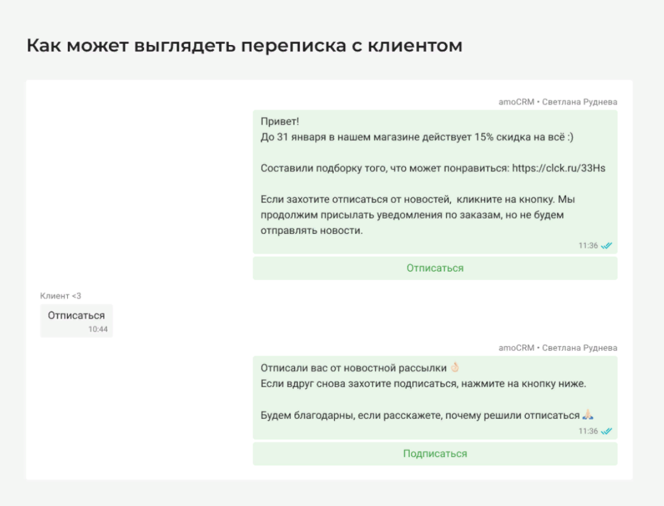The width and height of the screenshot is (664, 506).
Task: Click the top 'amoCRM • Светлана Руднева' sender label
Action: pos(557,102)
